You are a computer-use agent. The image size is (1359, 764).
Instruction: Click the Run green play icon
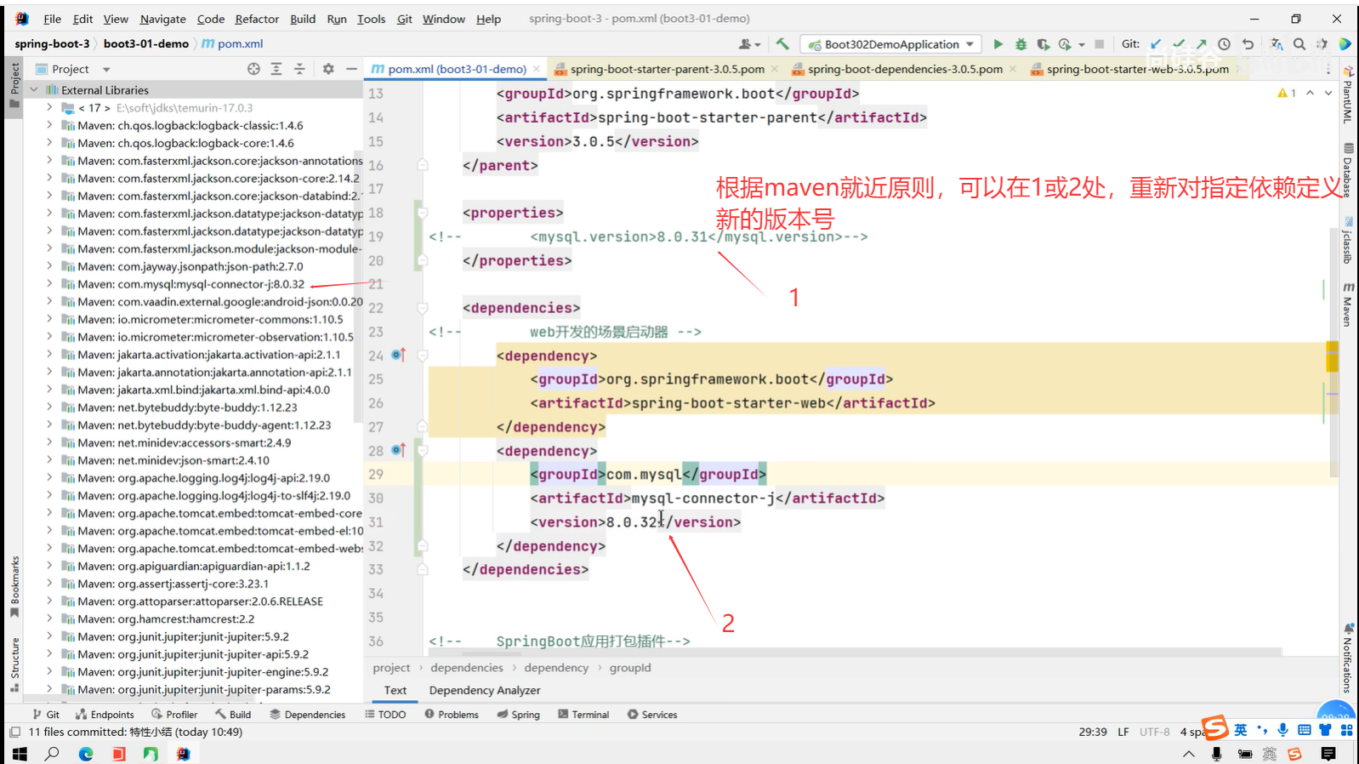(x=998, y=44)
